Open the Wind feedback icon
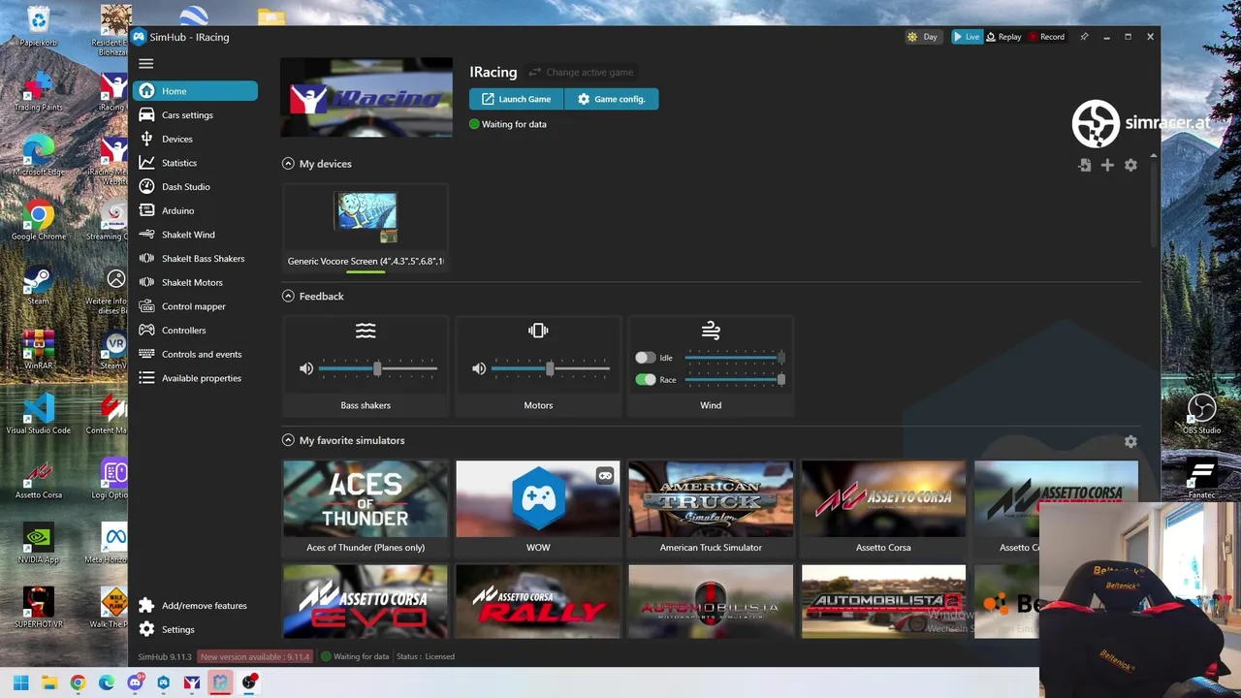 click(711, 332)
